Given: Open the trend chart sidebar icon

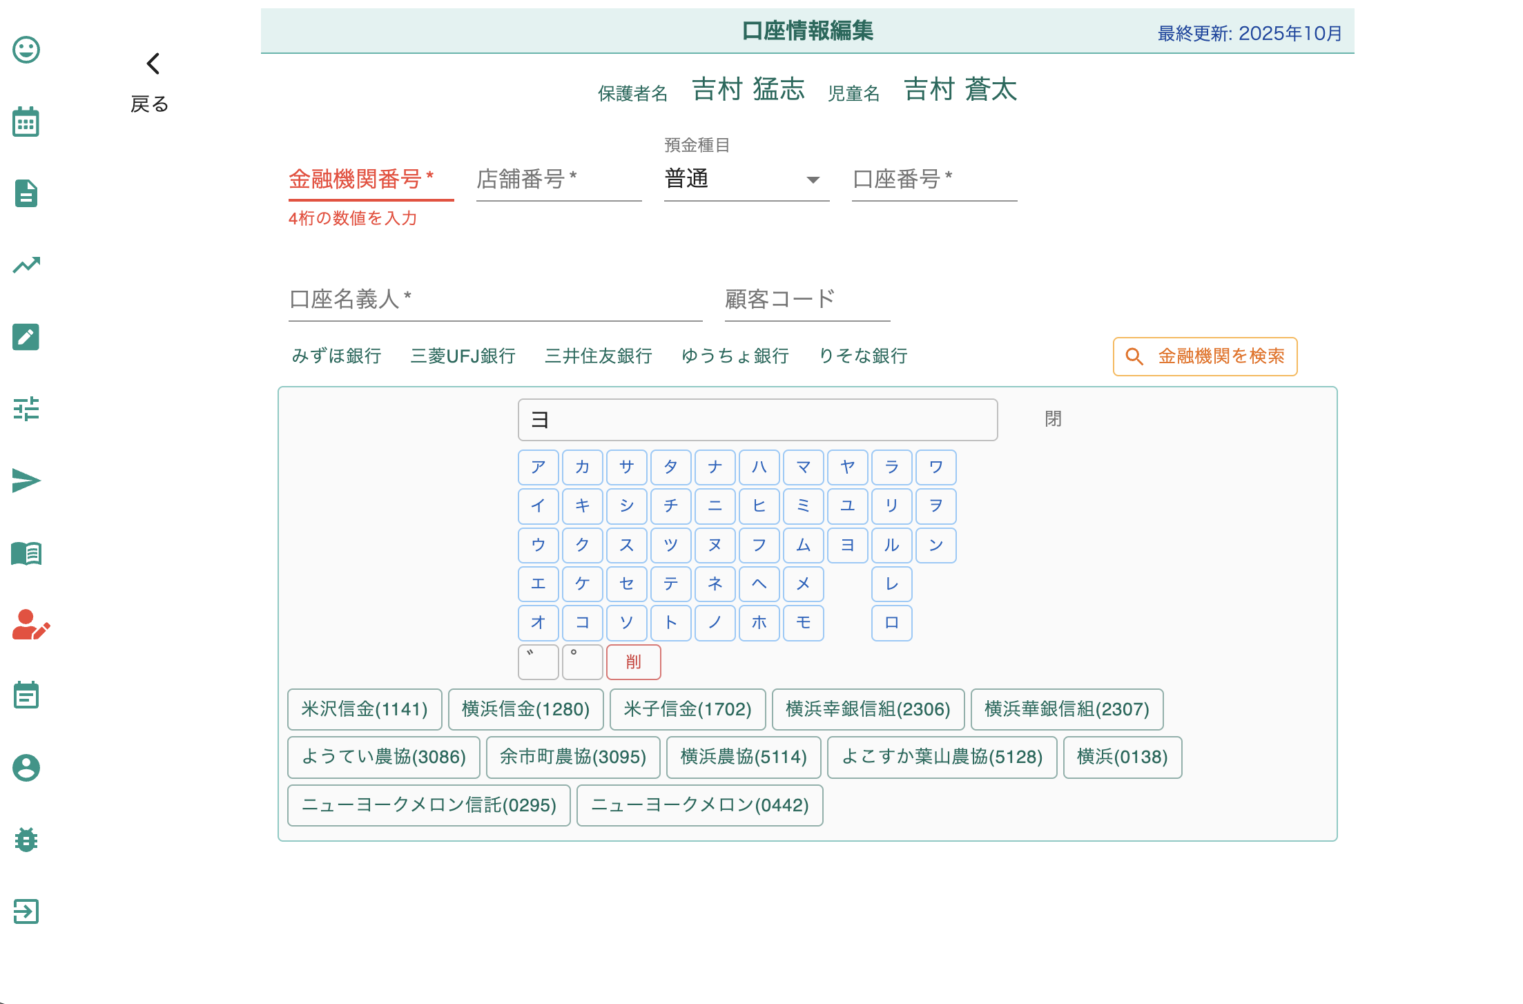Looking at the screenshot, I should (26, 265).
